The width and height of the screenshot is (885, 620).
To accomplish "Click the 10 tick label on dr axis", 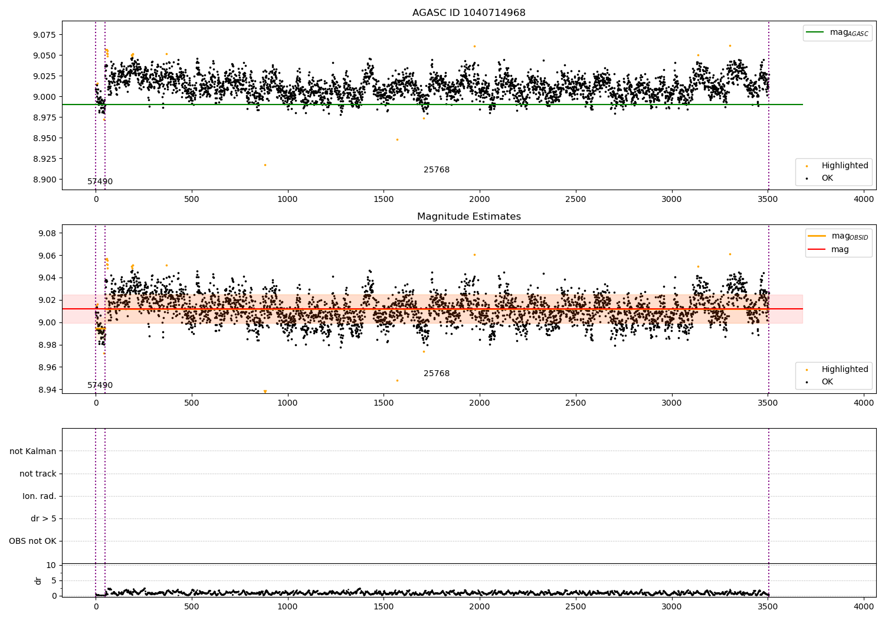I will 51,565.
